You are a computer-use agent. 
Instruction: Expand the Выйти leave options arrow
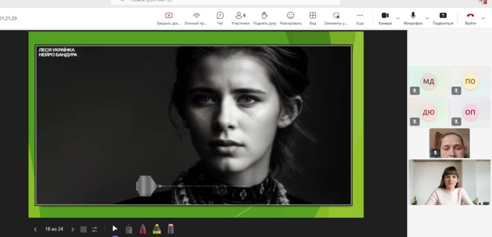pos(483,18)
